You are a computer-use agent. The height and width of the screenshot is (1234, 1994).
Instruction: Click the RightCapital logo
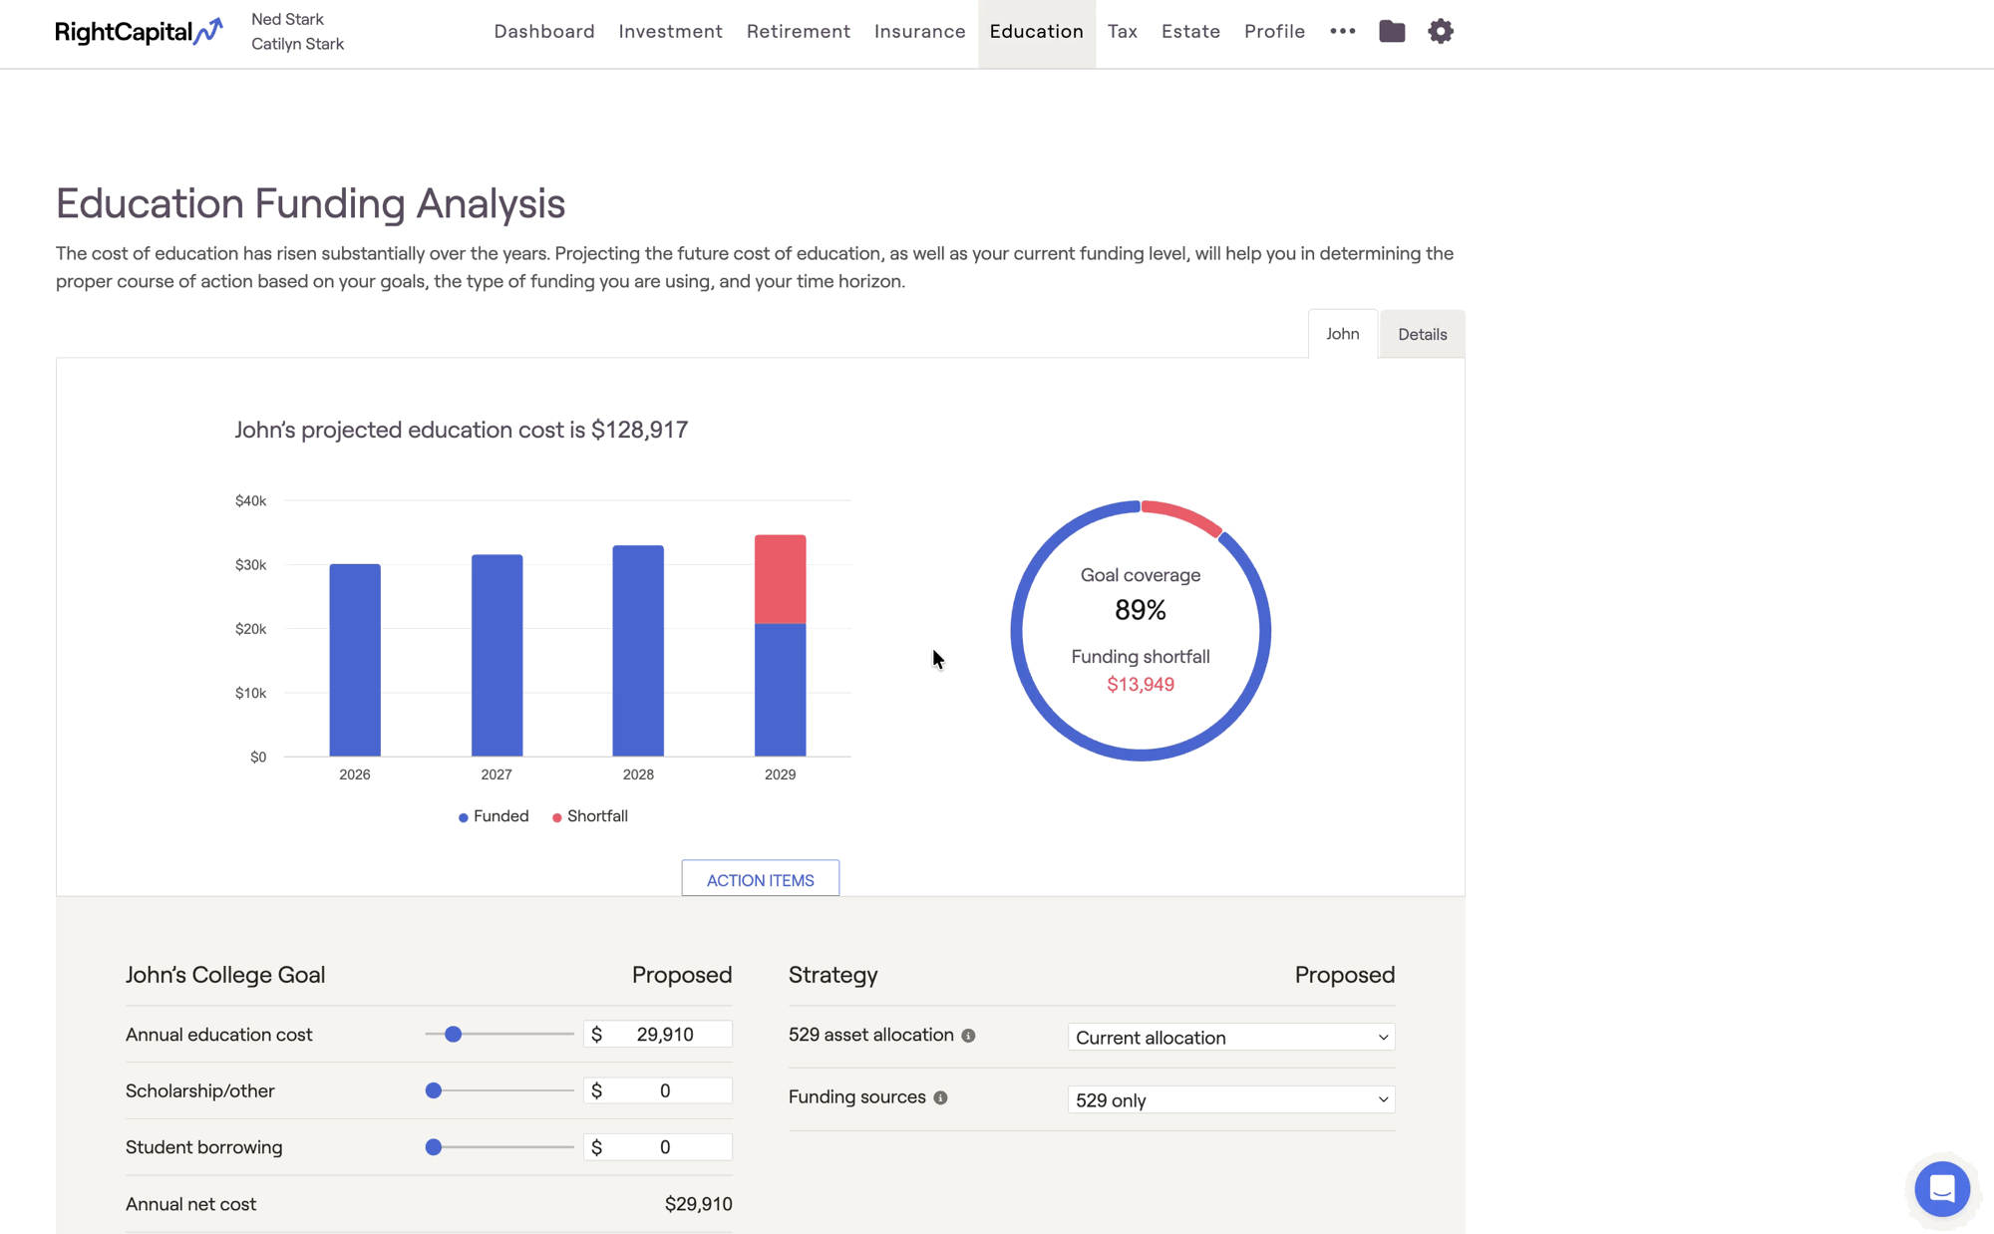tap(138, 32)
